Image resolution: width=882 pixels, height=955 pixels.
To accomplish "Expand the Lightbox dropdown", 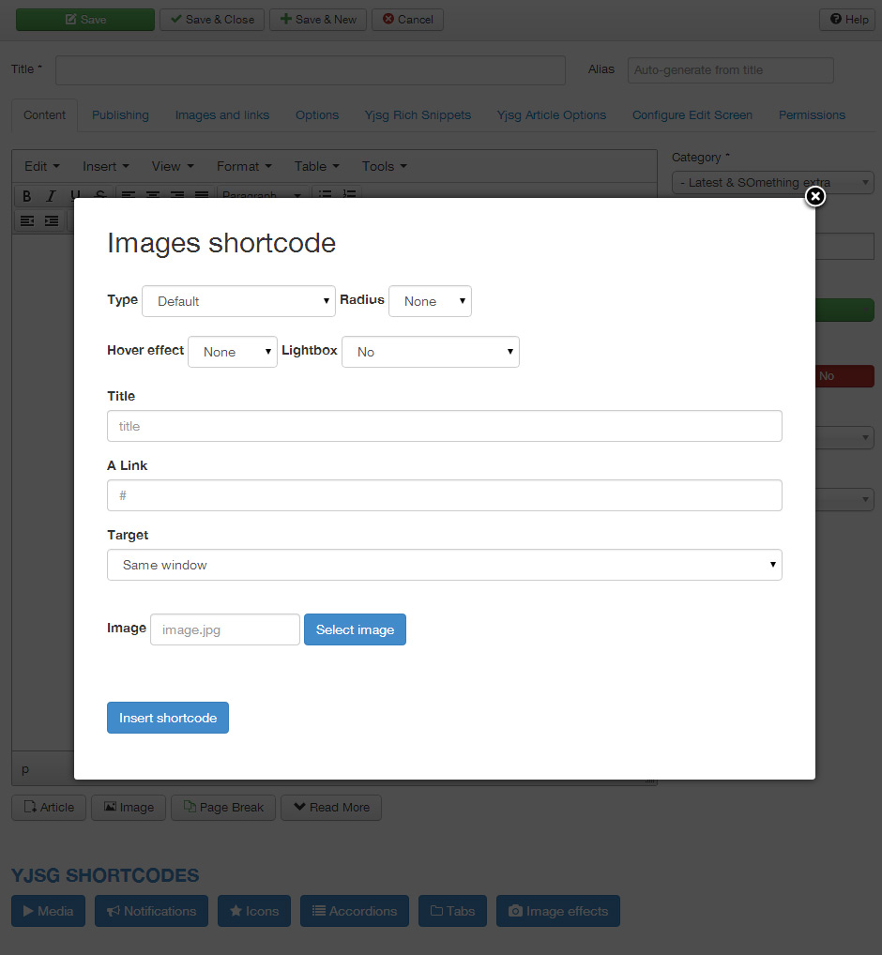I will 430,352.
